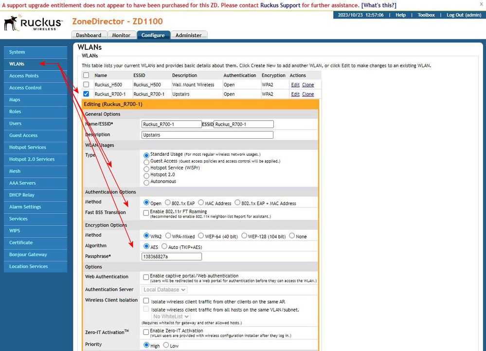
Task: Click the Ruckus Wireless logo
Action: [33, 23]
